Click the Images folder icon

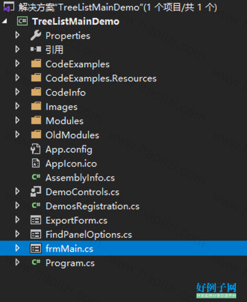pos(36,106)
